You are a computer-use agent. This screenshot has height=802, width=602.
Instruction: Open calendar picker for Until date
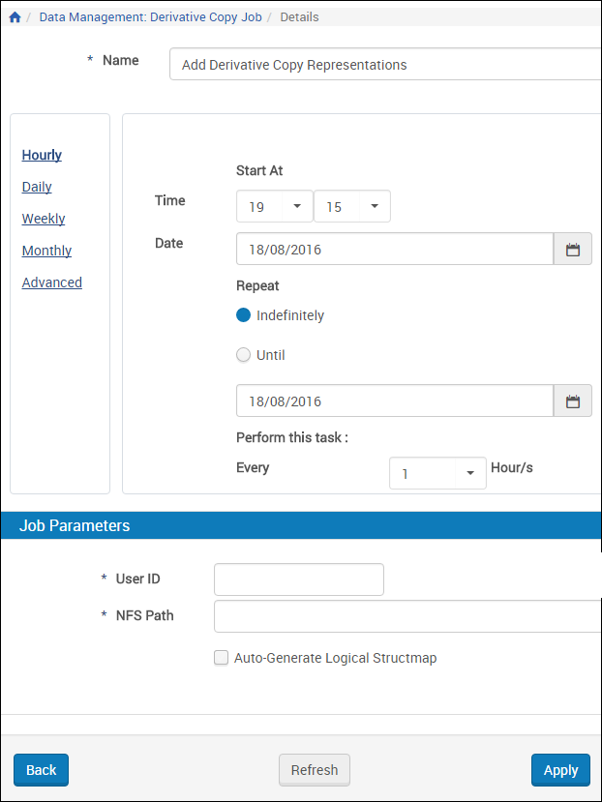tap(572, 401)
